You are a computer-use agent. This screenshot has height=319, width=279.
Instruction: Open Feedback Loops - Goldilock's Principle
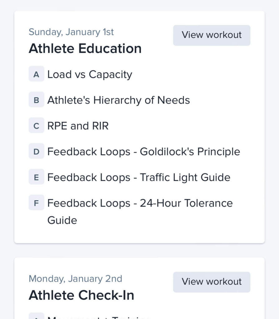144,152
